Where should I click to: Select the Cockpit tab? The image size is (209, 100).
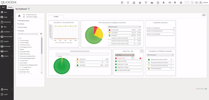coord(56,17)
